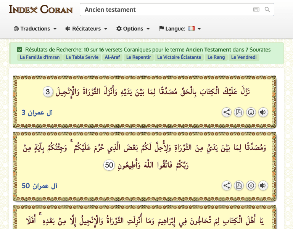The image size is (293, 229).
Task: Focus the search field containing Ancien testament
Action: [x=164, y=10]
